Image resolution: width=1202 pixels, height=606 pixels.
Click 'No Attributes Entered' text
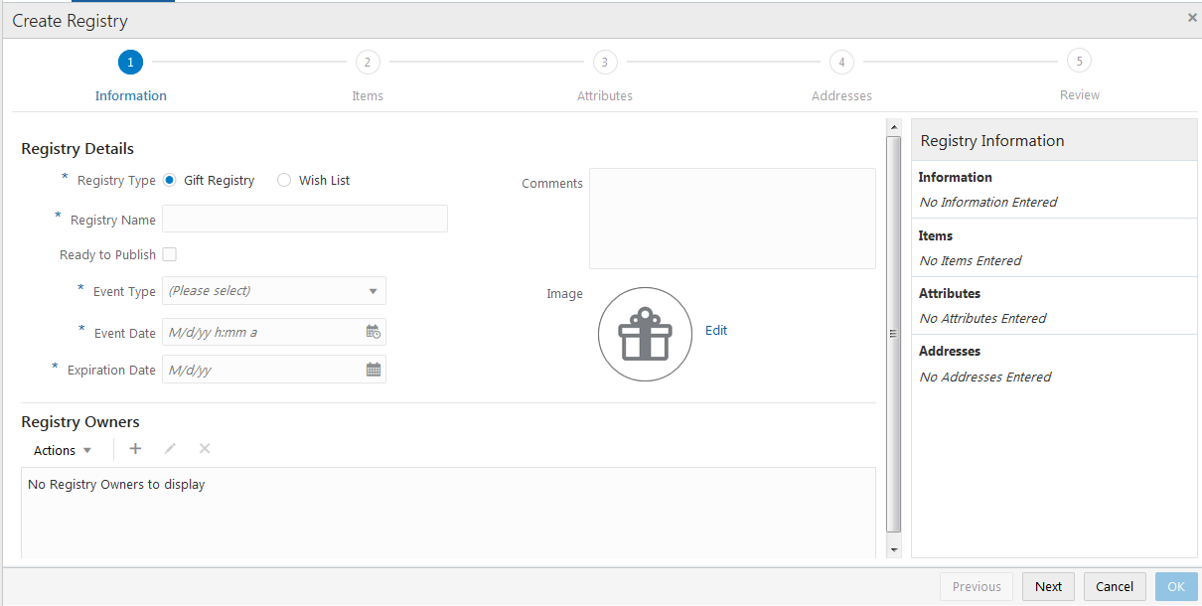[982, 318]
